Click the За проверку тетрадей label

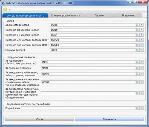point(18,68)
